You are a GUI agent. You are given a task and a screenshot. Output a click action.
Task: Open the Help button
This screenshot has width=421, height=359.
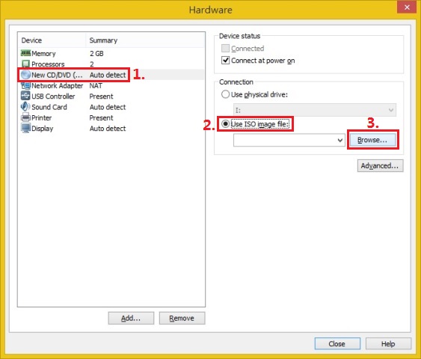click(388, 344)
